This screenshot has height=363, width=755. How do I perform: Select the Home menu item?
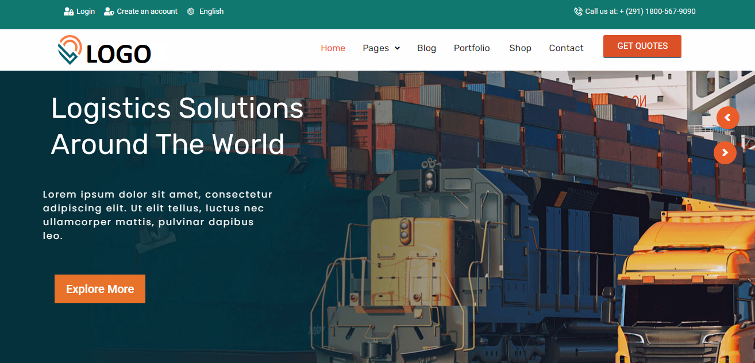333,48
